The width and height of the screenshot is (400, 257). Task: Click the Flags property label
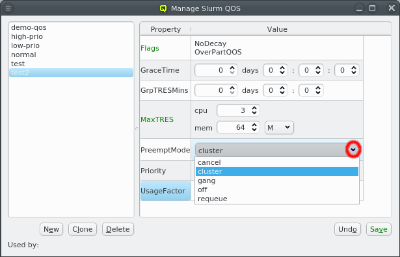(150, 48)
